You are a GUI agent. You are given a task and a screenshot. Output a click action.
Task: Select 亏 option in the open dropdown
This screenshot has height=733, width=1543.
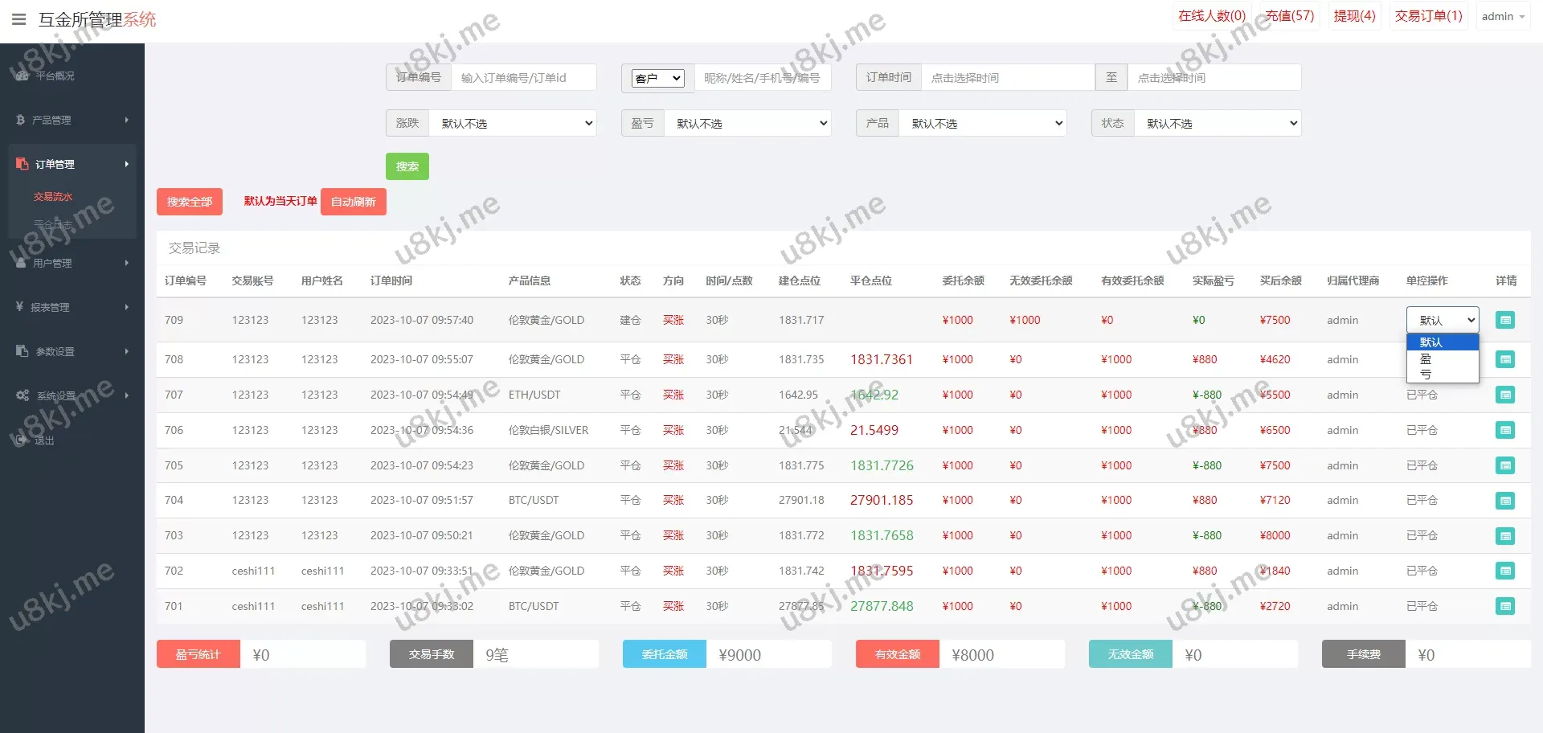click(x=1426, y=374)
